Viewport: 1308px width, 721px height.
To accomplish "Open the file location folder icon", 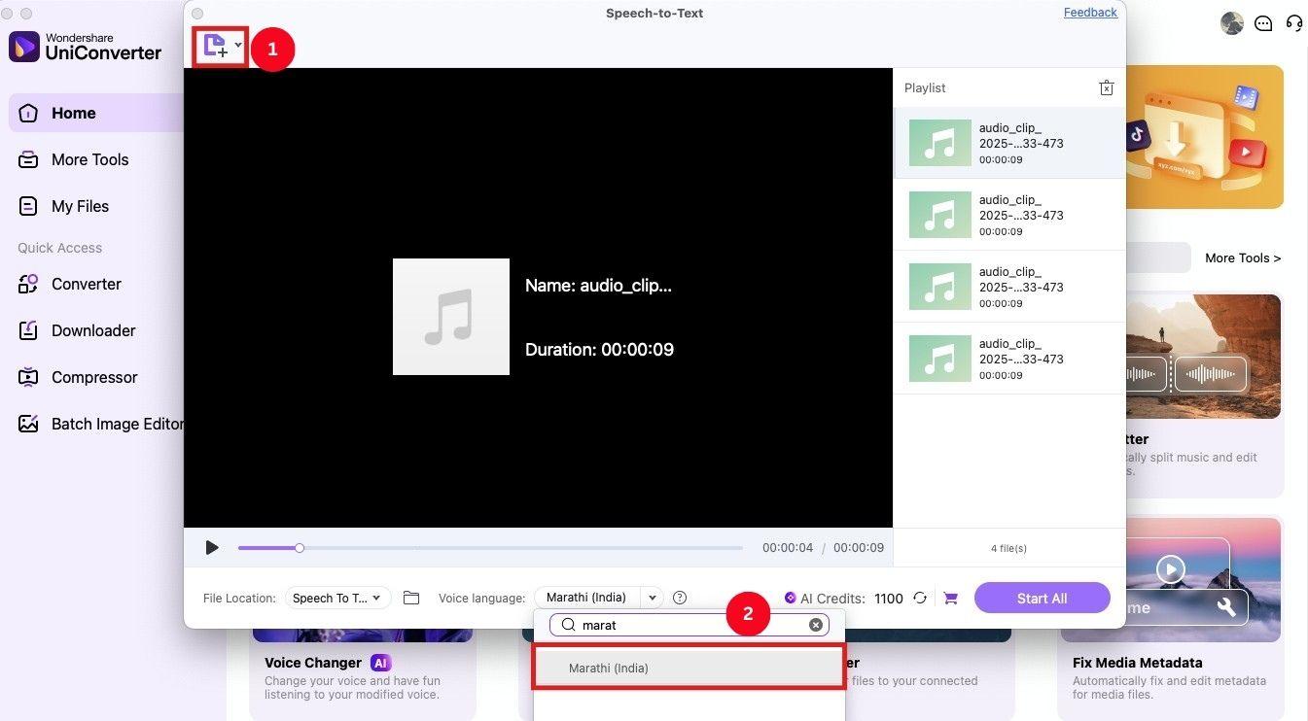I will point(410,598).
